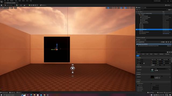
Task: Toggle world/local coordinate system icon
Action: point(114,8)
